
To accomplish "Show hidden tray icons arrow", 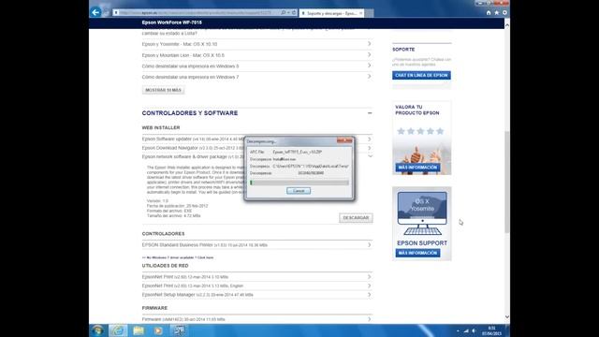I will 458,330.
